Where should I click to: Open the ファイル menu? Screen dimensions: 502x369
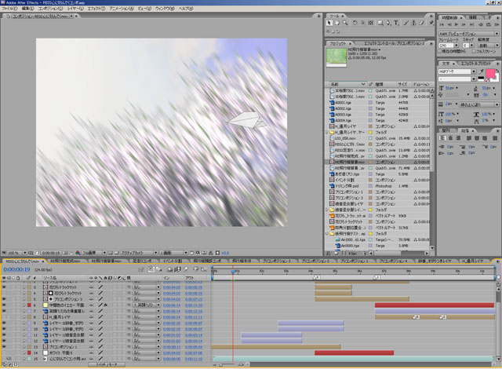tap(9, 9)
